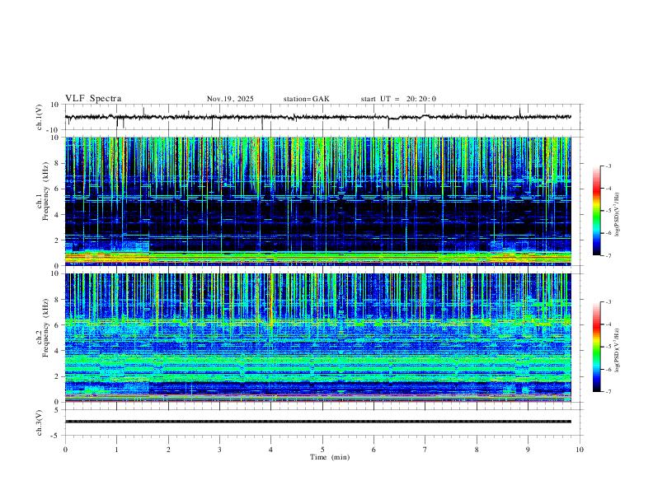Viewport: 653px width, 504px height.
Task: Click the "ch.3(V)" axis label
Action: [x=40, y=423]
